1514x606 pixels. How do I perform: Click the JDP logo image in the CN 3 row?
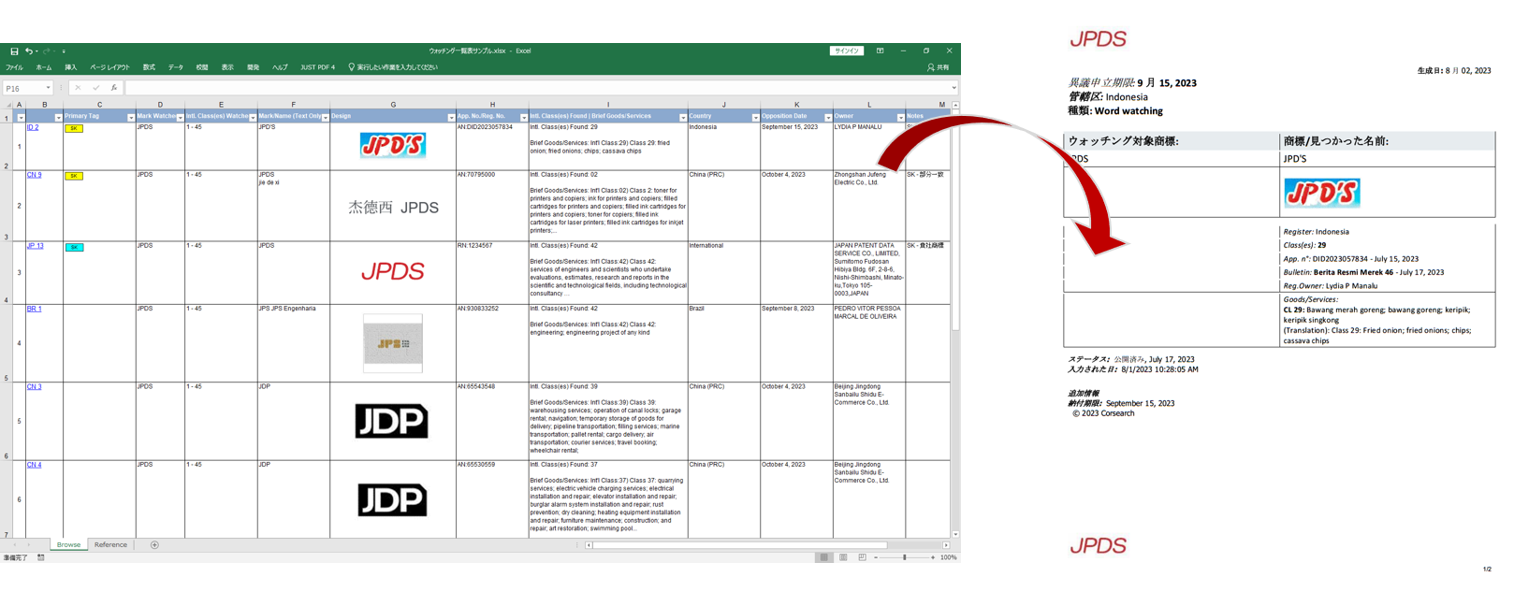(x=392, y=421)
